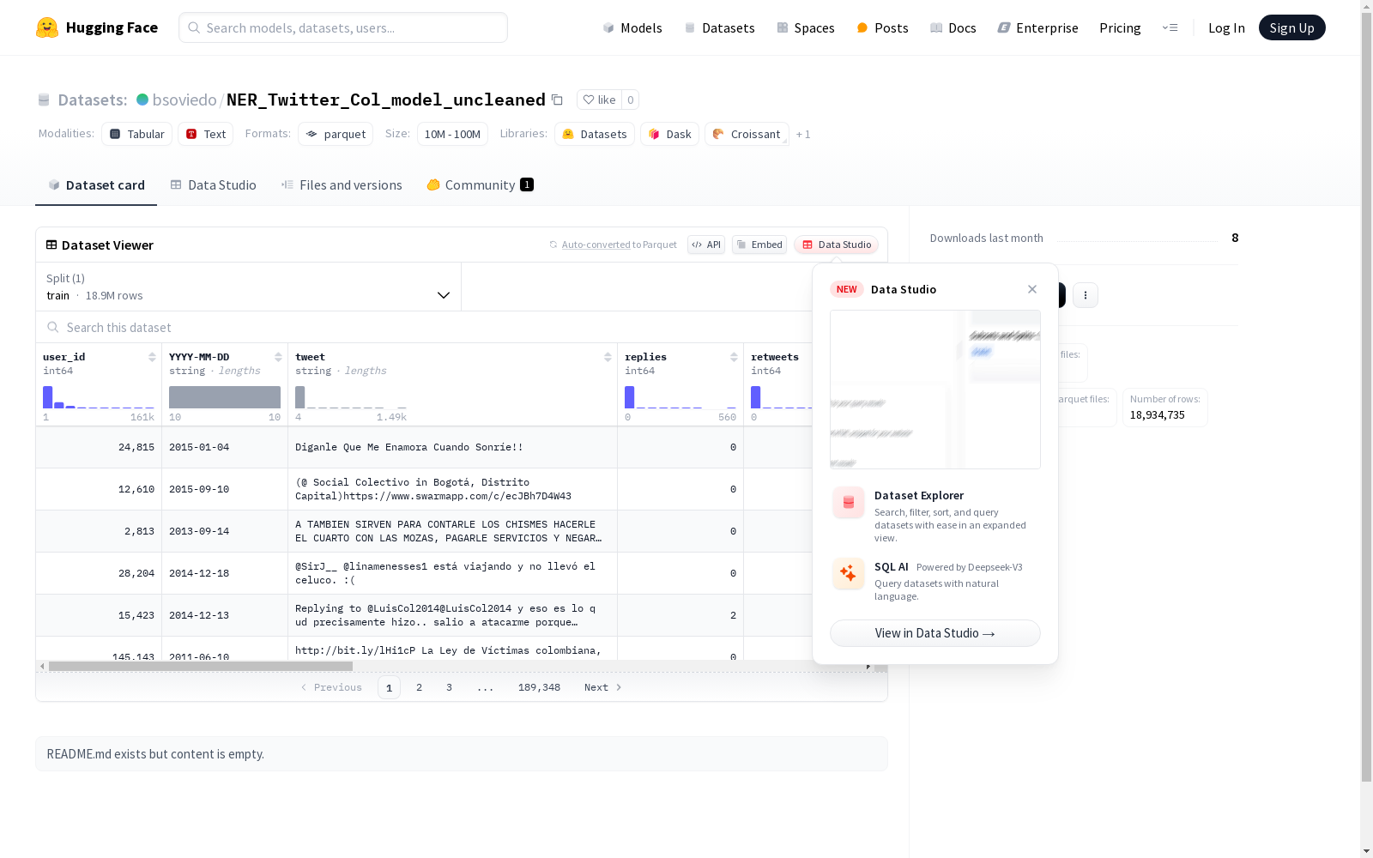The image size is (1373, 858).
Task: Open Docs in top navigation
Action: [953, 27]
